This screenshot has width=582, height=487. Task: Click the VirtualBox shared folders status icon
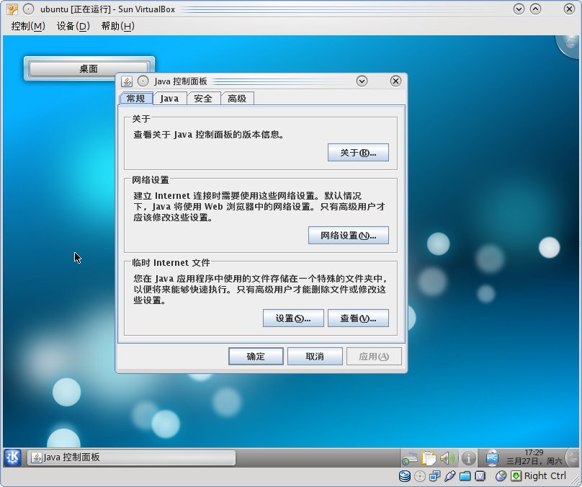pyautogui.click(x=465, y=476)
